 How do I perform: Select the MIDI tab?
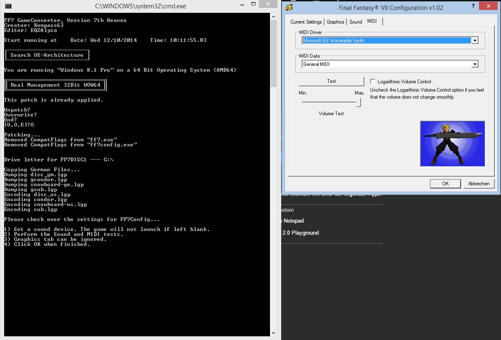click(x=372, y=22)
